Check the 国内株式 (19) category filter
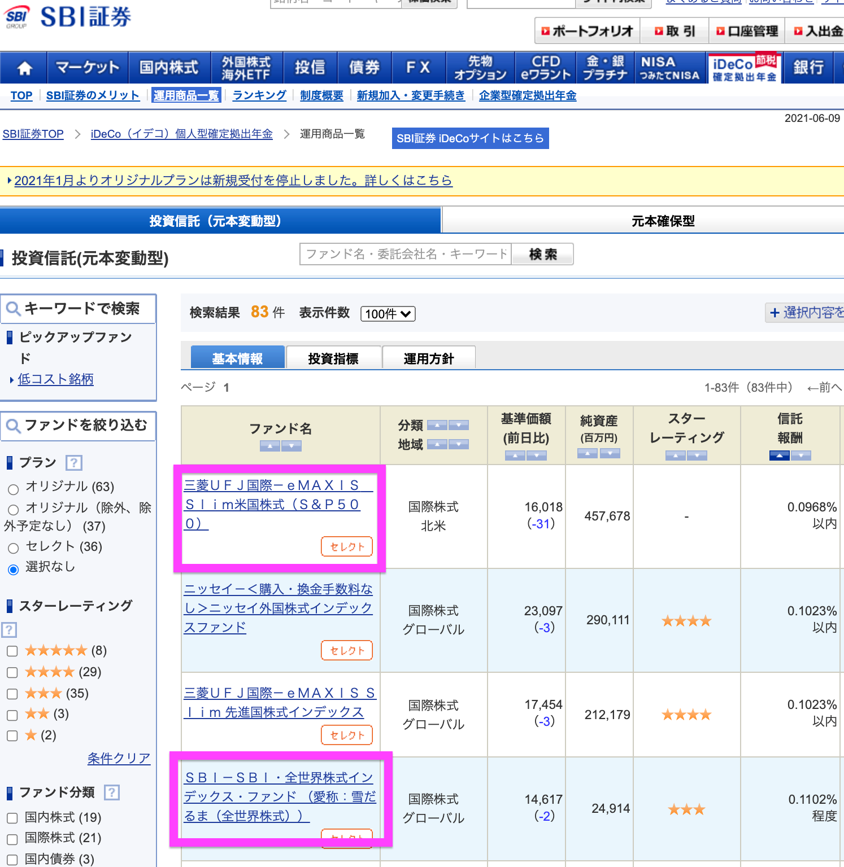 [x=12, y=818]
